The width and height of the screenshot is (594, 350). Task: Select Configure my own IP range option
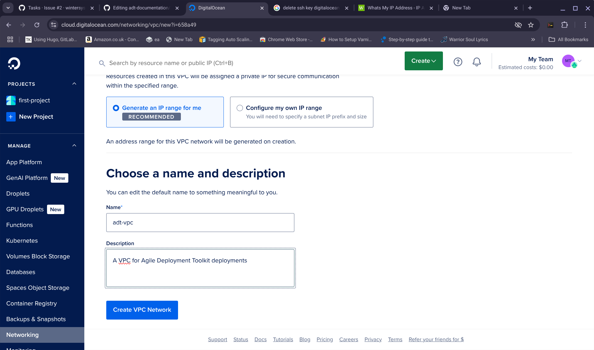click(x=240, y=108)
